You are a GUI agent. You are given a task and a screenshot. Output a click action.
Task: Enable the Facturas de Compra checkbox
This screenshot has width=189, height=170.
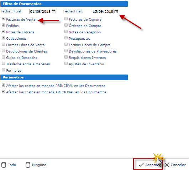[66, 19]
